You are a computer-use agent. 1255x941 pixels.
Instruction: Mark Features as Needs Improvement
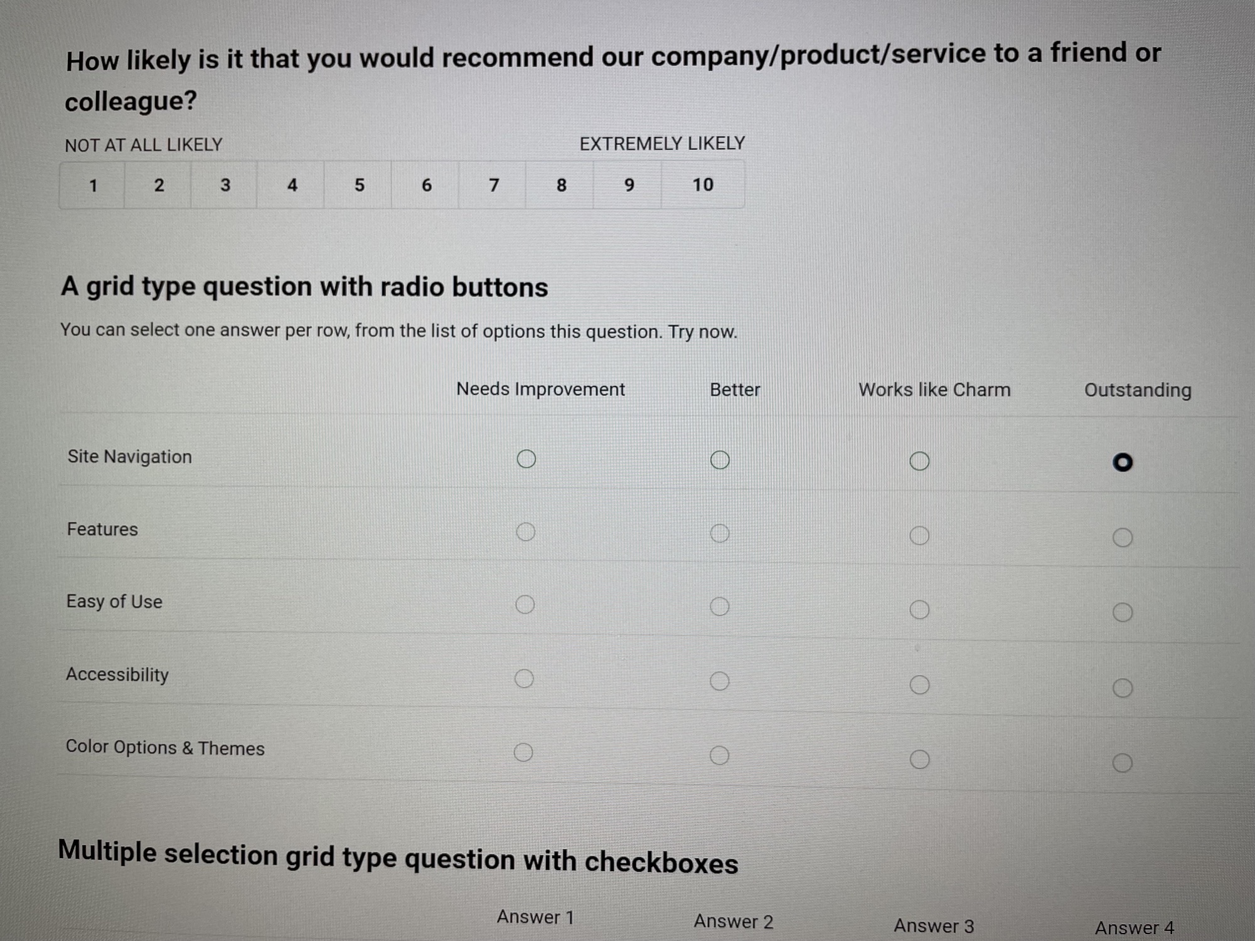point(525,532)
